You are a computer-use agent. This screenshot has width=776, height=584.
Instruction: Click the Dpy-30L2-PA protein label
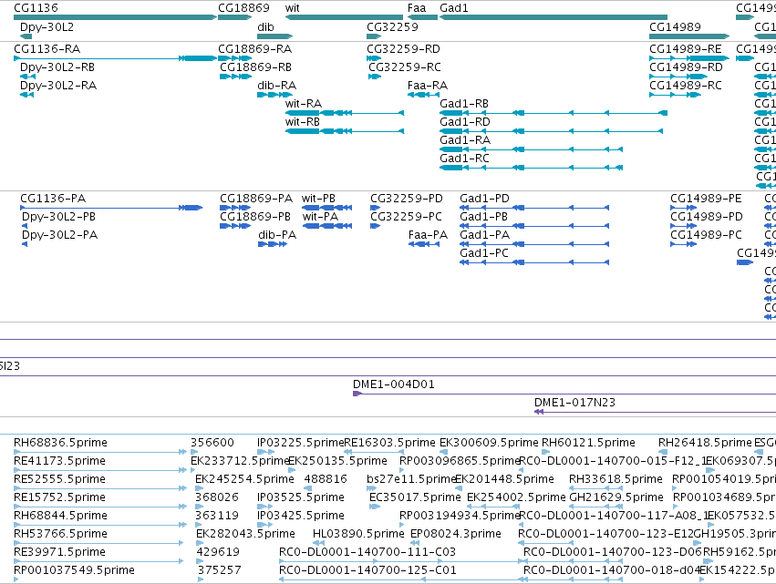click(x=59, y=235)
